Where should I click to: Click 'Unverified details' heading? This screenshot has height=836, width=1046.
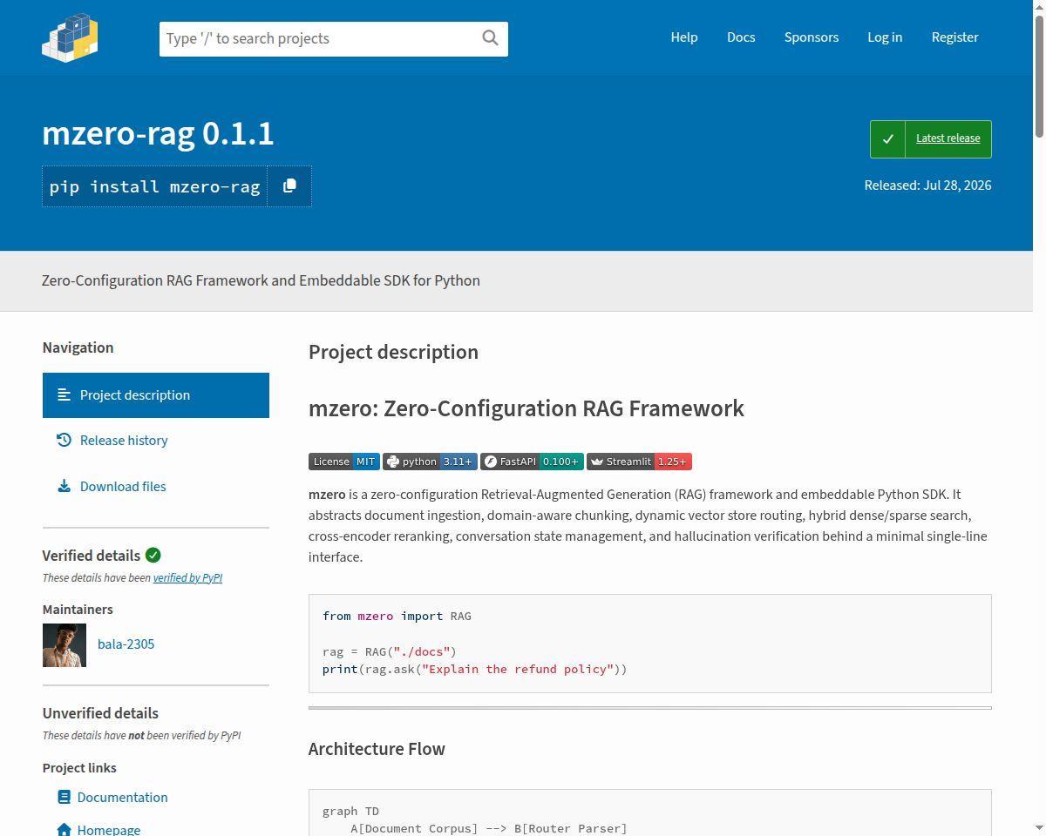pyautogui.click(x=100, y=713)
